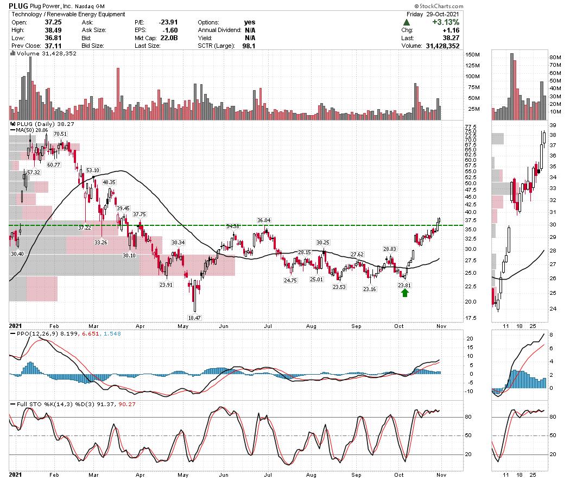Click the 18.47 May low label
The image size is (570, 480).
194,318
